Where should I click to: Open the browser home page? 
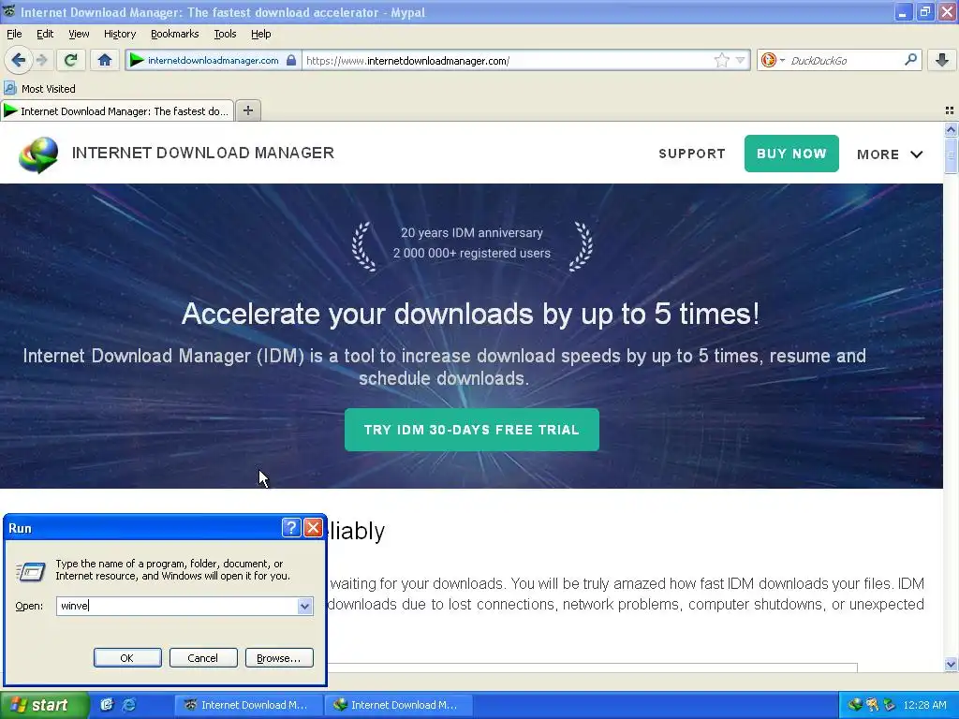click(105, 60)
